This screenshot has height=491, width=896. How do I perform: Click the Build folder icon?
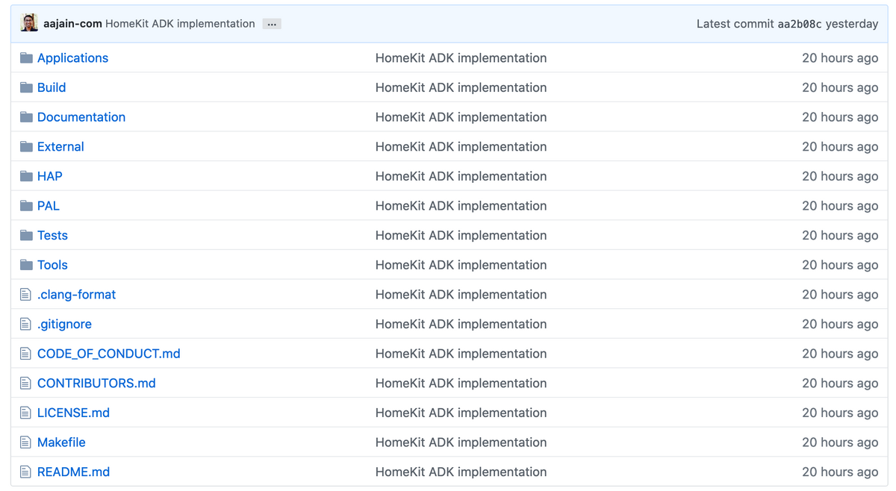26,87
